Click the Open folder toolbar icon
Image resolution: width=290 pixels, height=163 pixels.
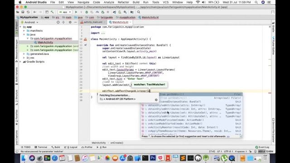coord(18,12)
